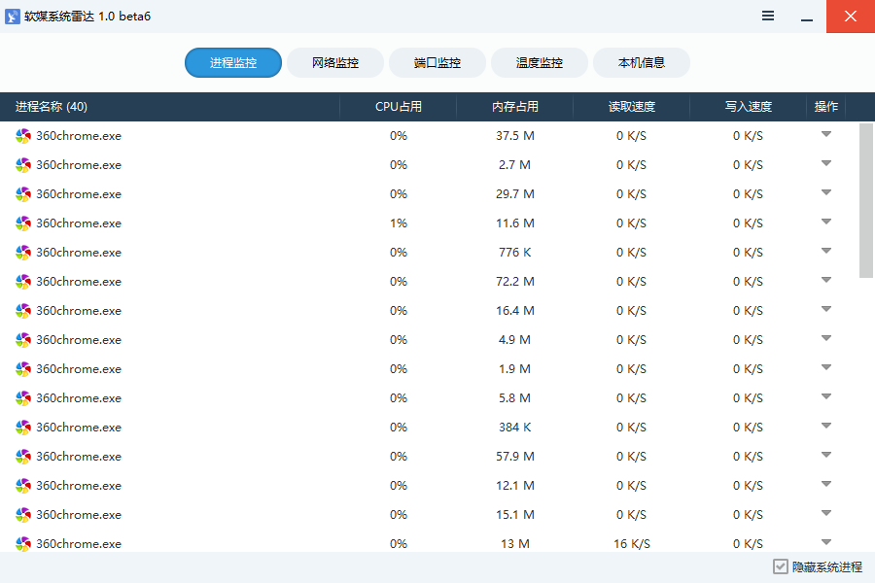Click 360chrome icon for the 1.9 M process
The width and height of the screenshot is (875, 583).
(23, 369)
